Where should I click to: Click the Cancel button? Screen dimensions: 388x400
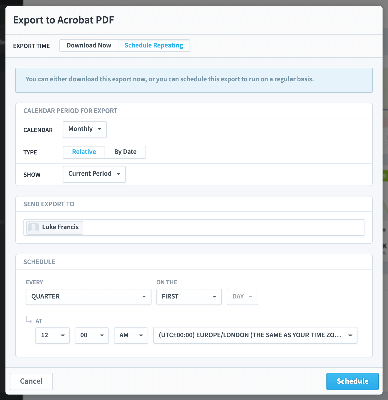pyautogui.click(x=31, y=381)
